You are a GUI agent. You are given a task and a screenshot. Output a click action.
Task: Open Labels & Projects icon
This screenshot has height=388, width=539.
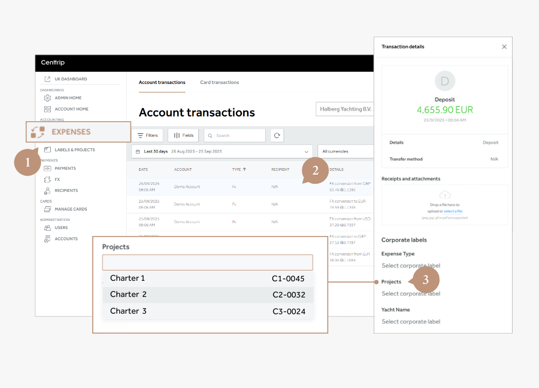tap(47, 150)
